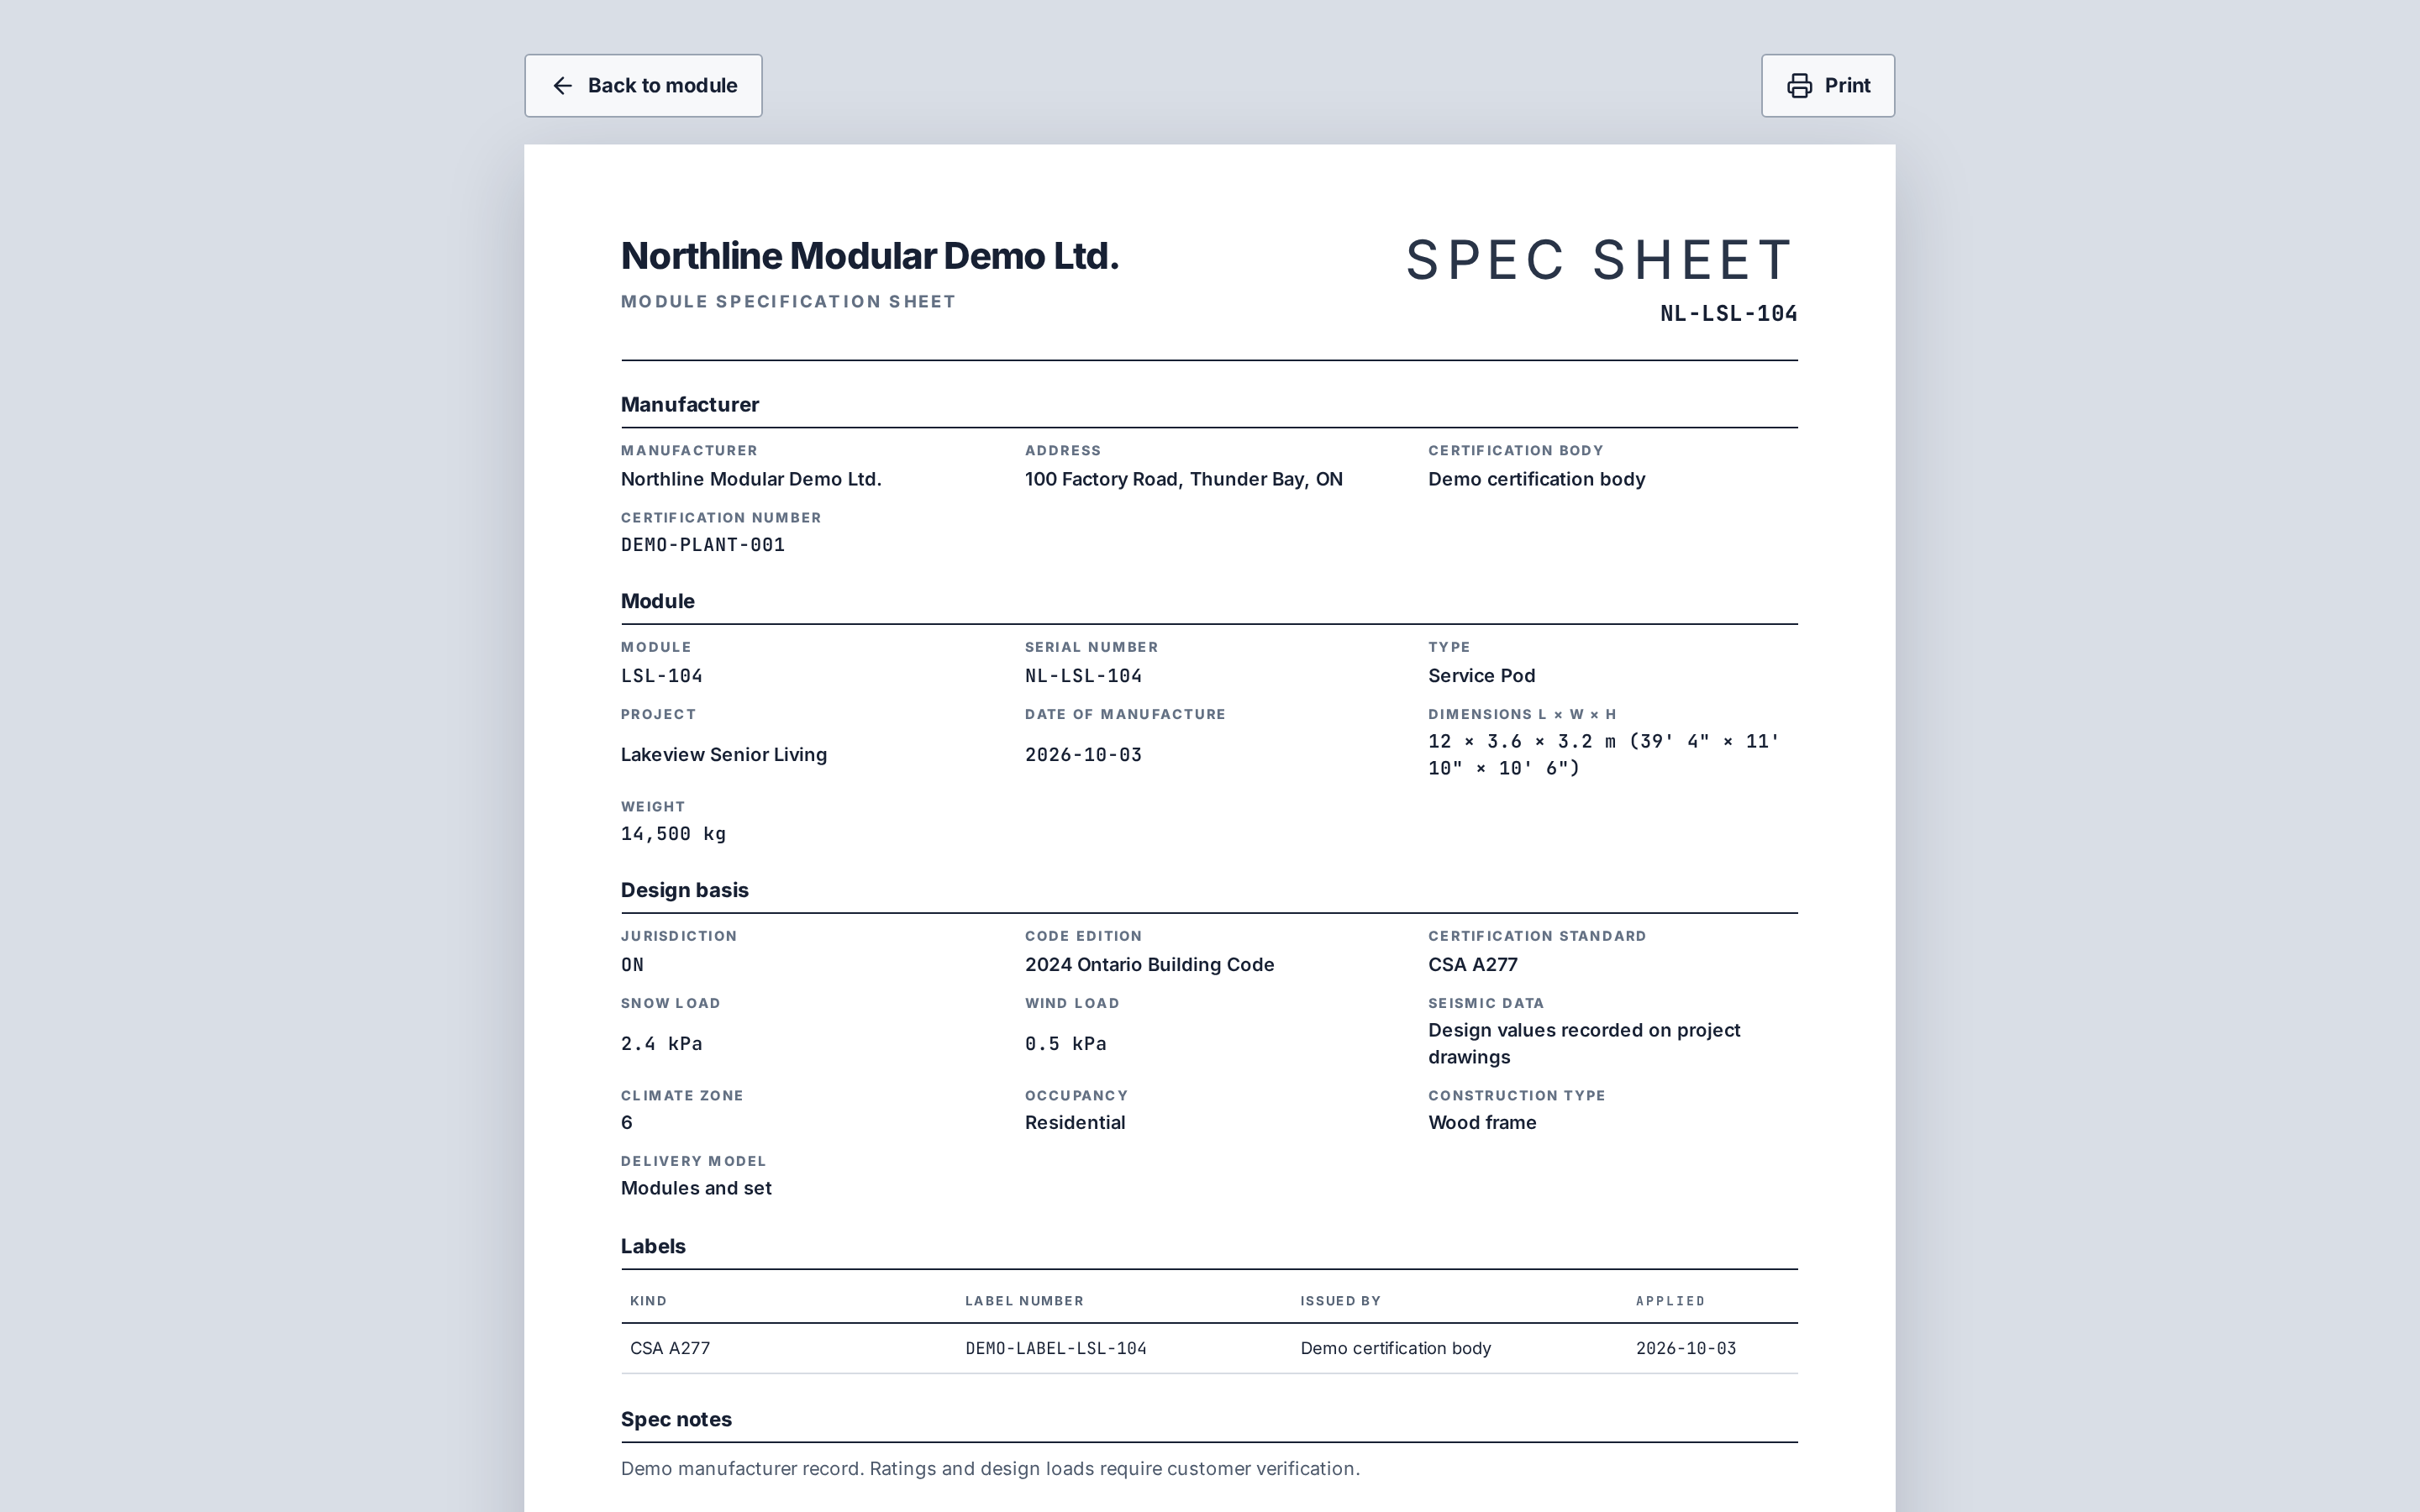
Task: Click the type value Service Pod
Action: (1481, 676)
